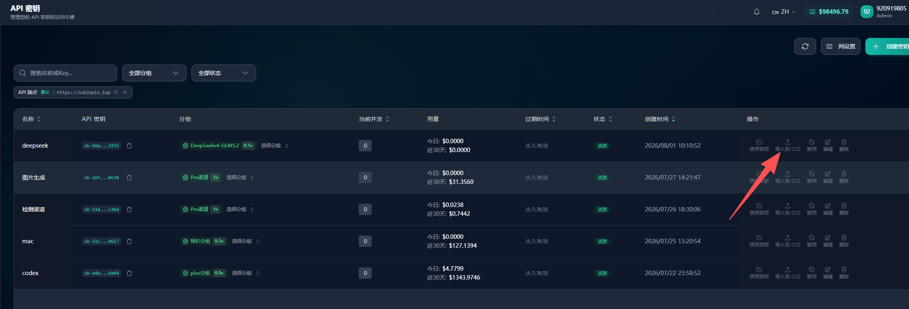
Task: Open 选择分组 for the deepseek row
Action: pyautogui.click(x=275, y=146)
